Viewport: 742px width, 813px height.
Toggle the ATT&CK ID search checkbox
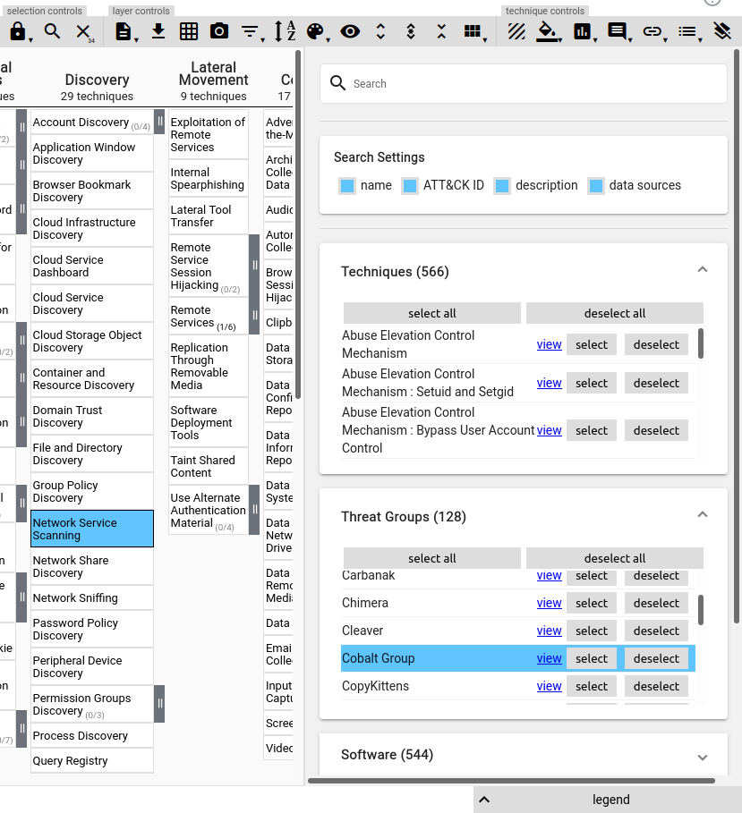point(409,186)
